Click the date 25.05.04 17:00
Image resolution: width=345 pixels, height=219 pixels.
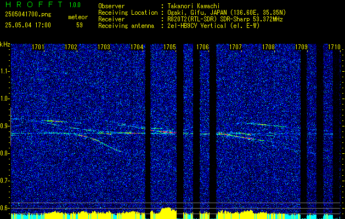pyautogui.click(x=28, y=25)
